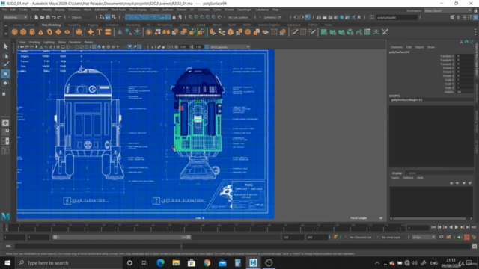Open the No Anim Layer dropdown
This screenshot has width=479, height=269.
[391, 237]
